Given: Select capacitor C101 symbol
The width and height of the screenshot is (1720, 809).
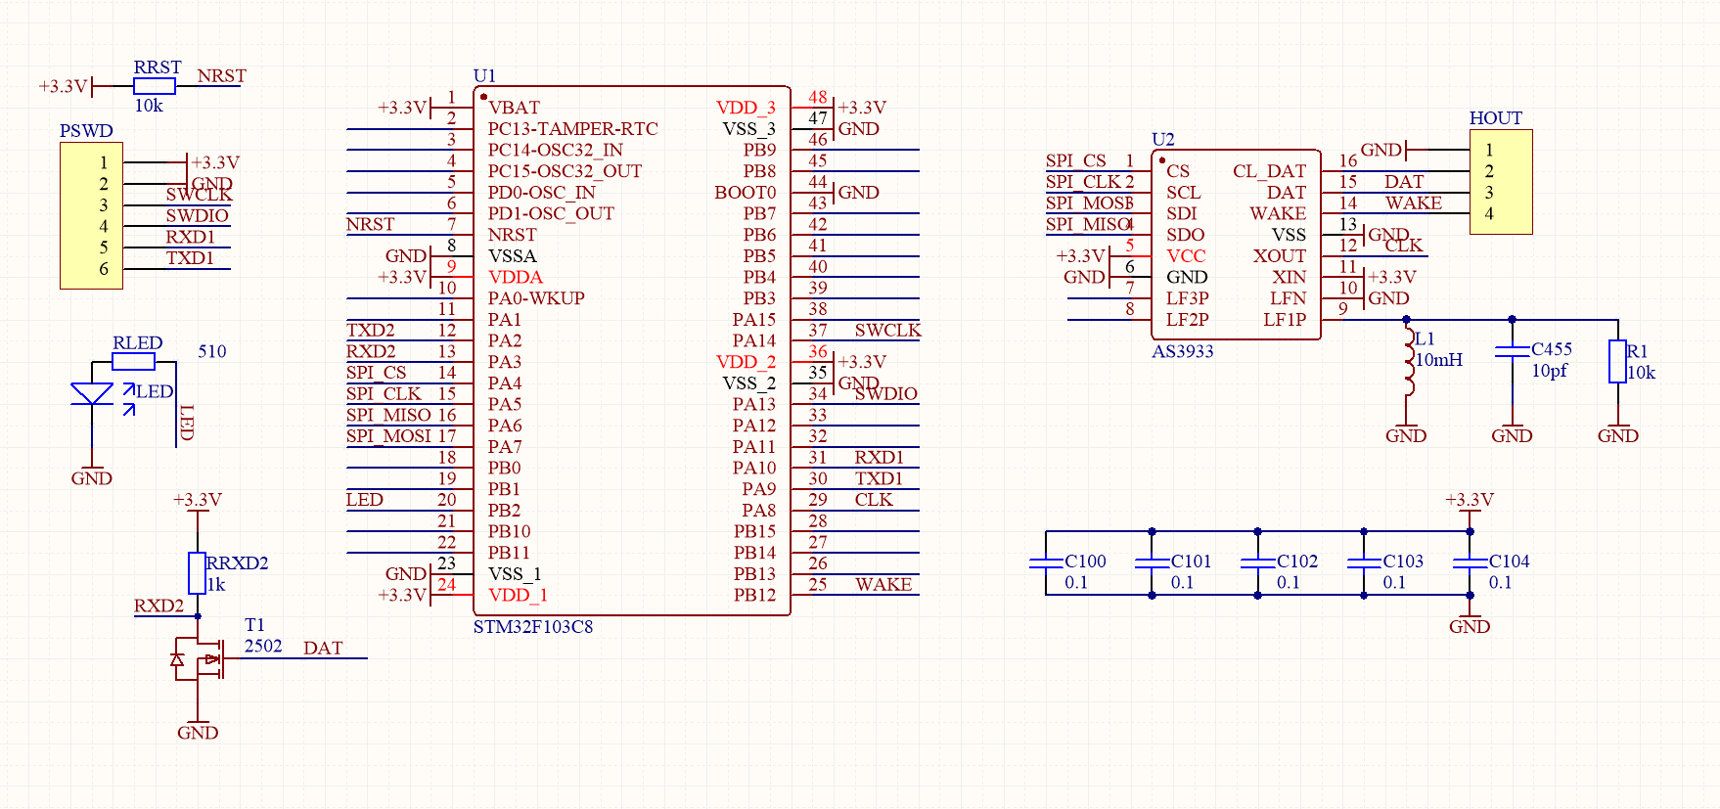Looking at the screenshot, I should click(1153, 562).
